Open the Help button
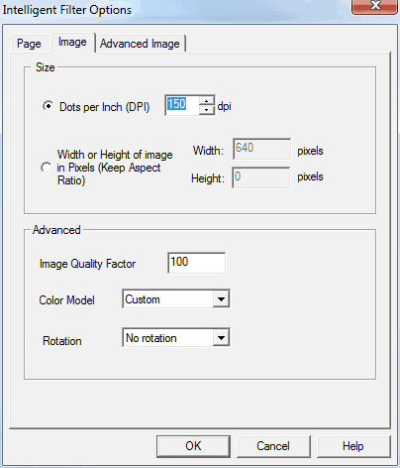Viewport: 400px width, 468px height. pyautogui.click(x=353, y=446)
